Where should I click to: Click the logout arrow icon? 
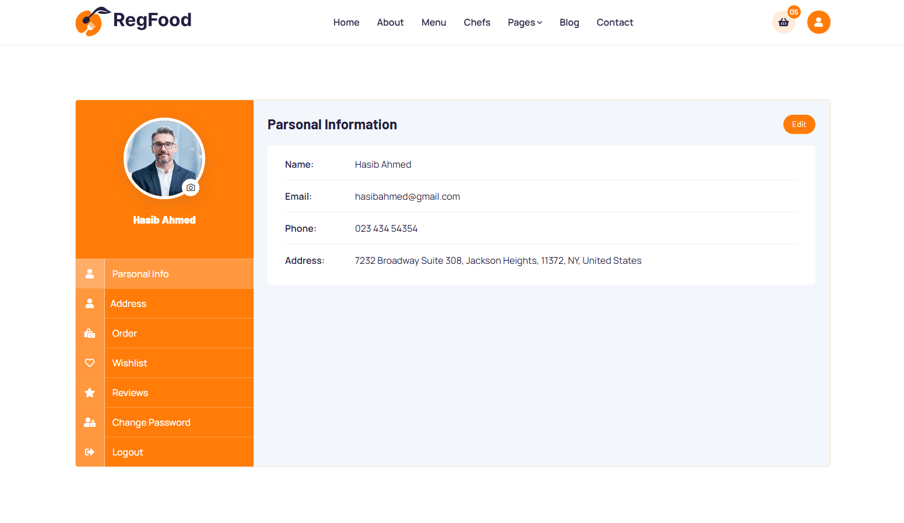(90, 452)
